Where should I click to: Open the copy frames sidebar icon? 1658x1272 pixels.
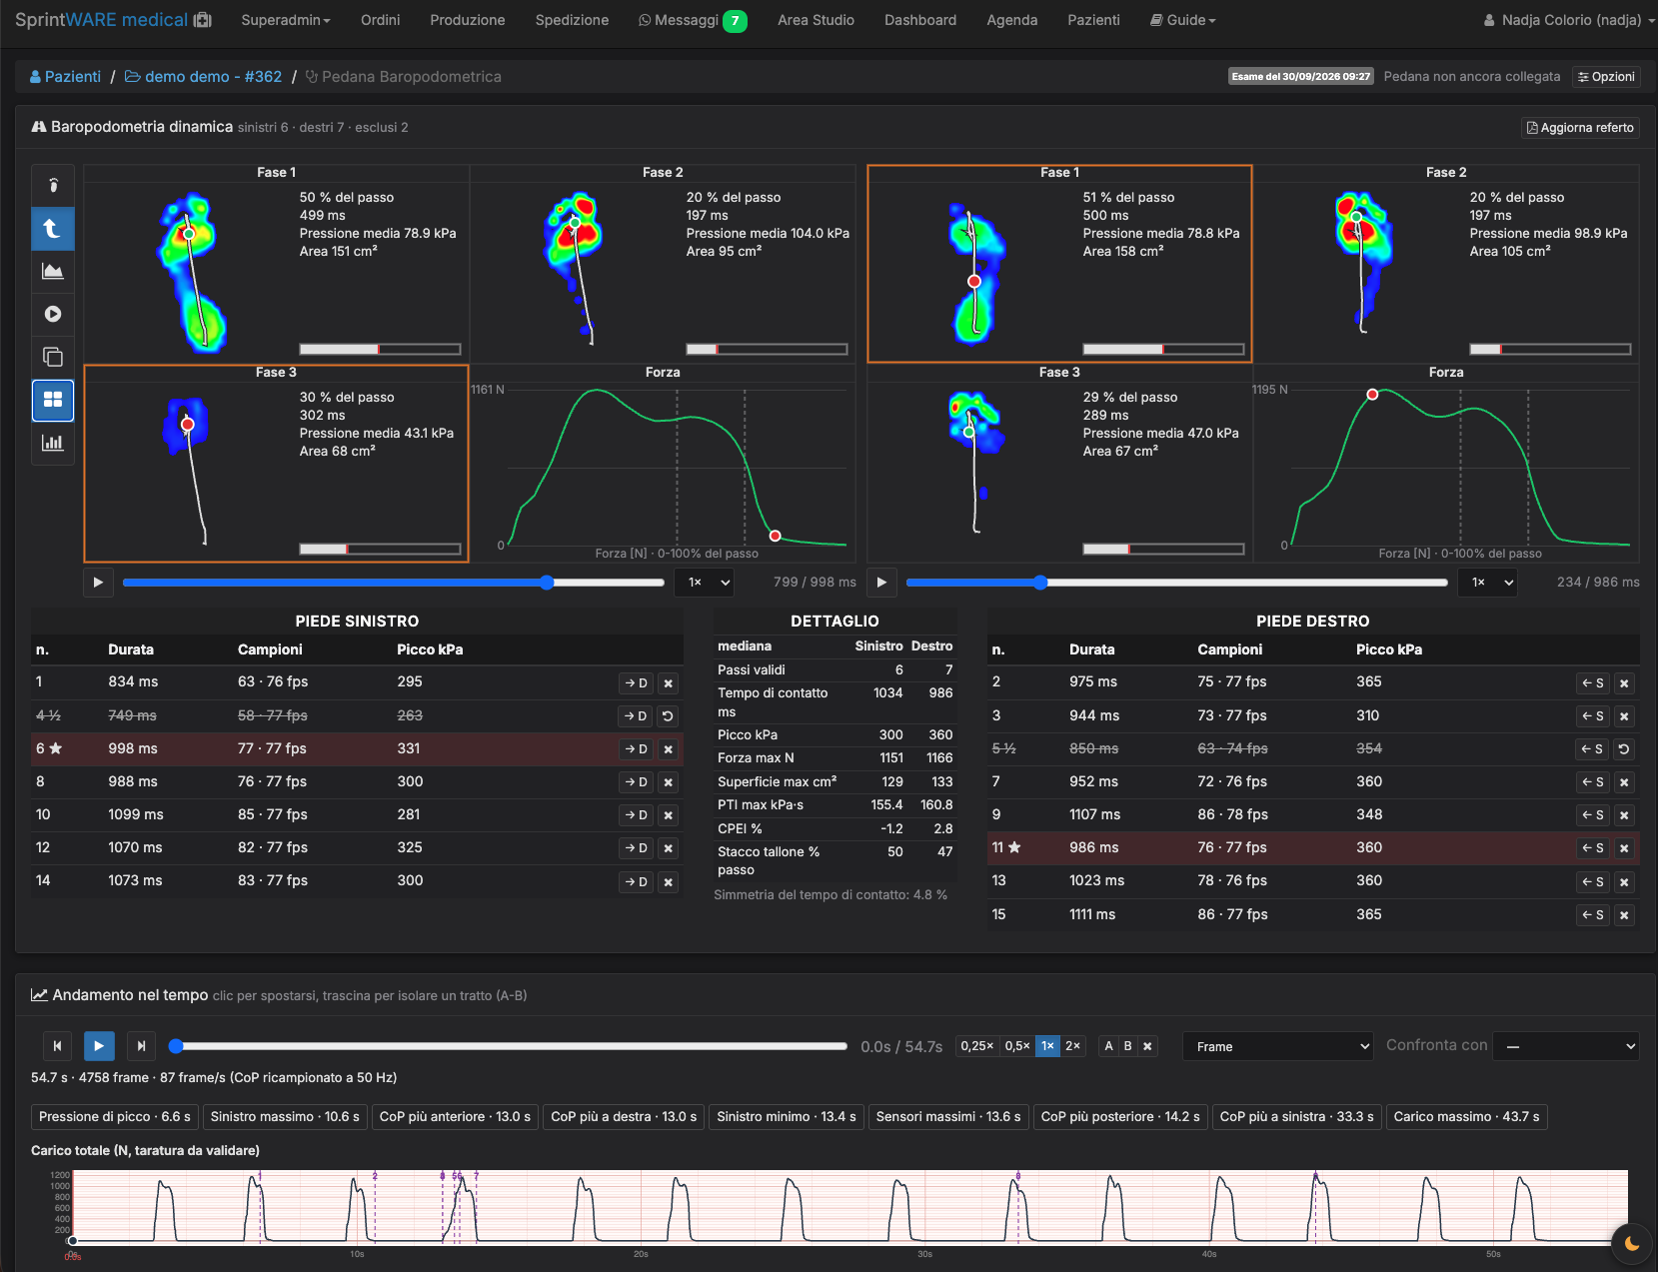pos(53,357)
